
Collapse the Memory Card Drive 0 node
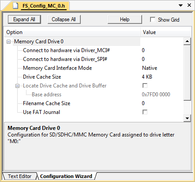[x=8, y=42]
